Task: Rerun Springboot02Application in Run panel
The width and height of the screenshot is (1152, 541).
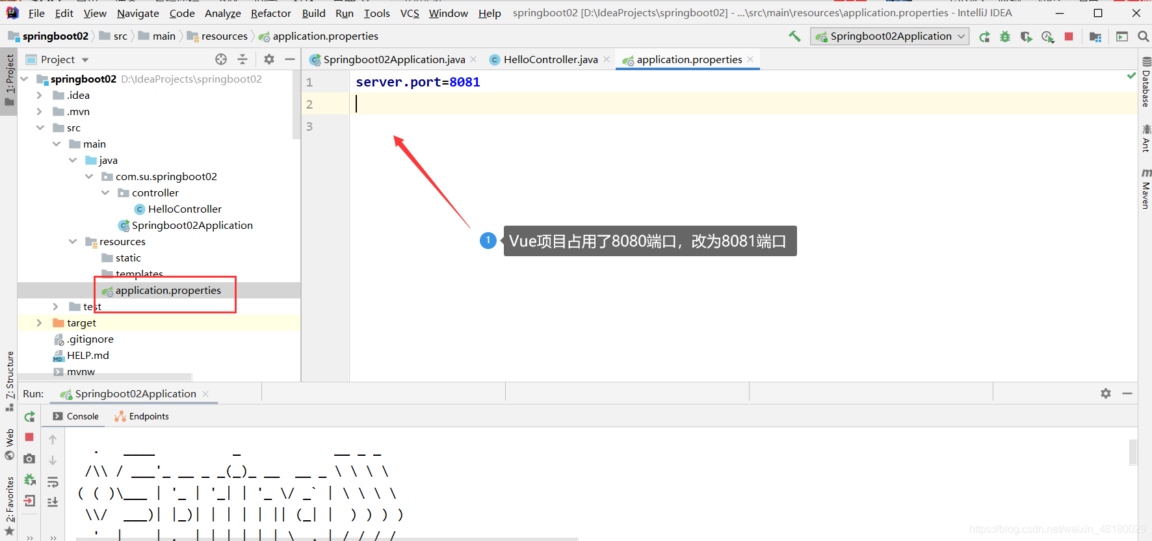Action: coord(29,417)
